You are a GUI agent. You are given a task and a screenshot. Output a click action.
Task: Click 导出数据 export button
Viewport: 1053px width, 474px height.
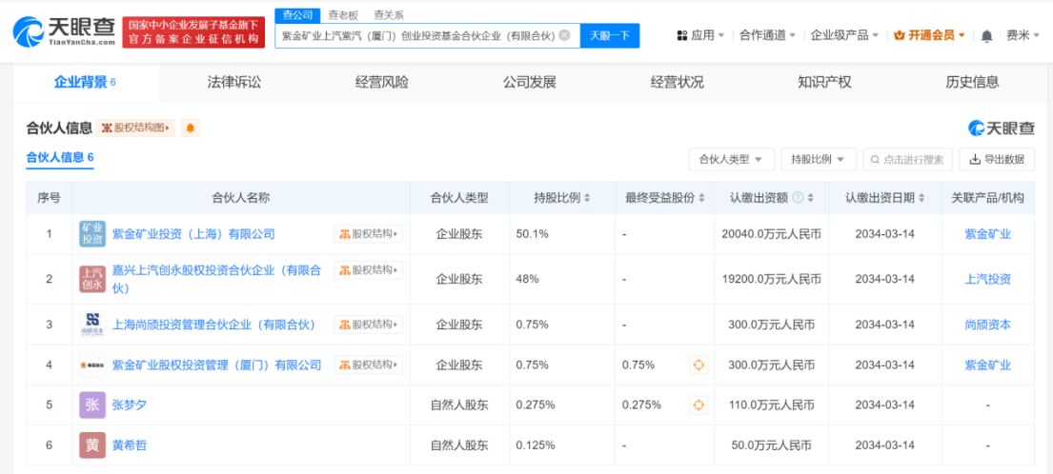point(997,160)
